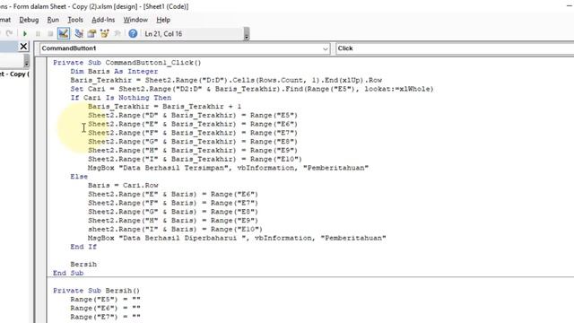Open Project Explorer from the toolbar
Screen dimensions: 574x323
(79, 34)
